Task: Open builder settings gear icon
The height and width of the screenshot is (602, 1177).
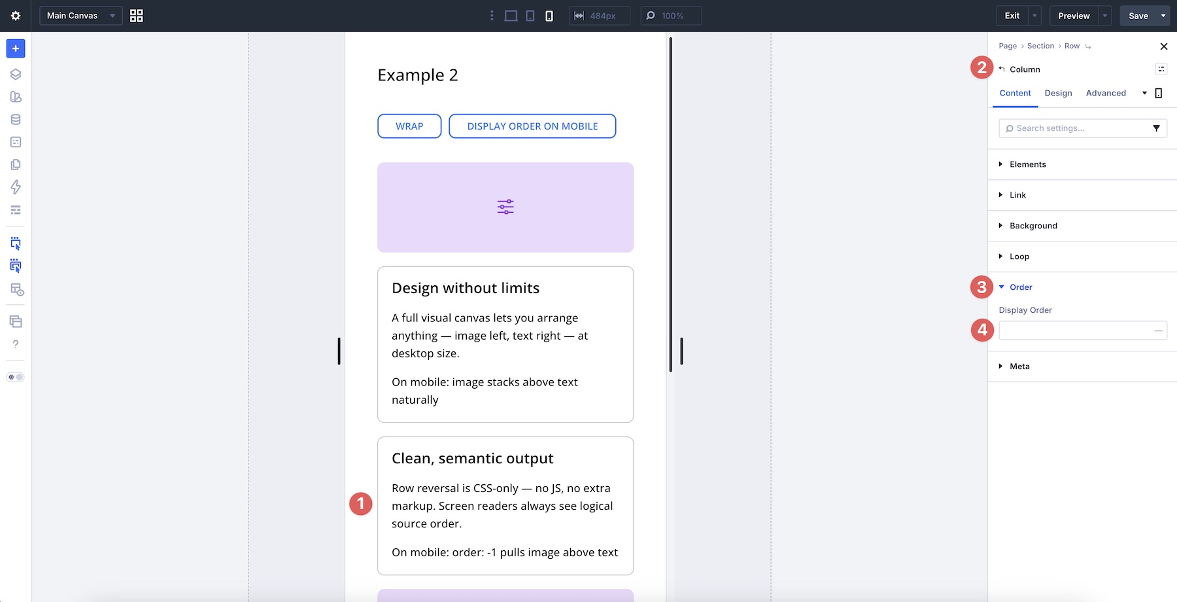Action: click(x=16, y=16)
